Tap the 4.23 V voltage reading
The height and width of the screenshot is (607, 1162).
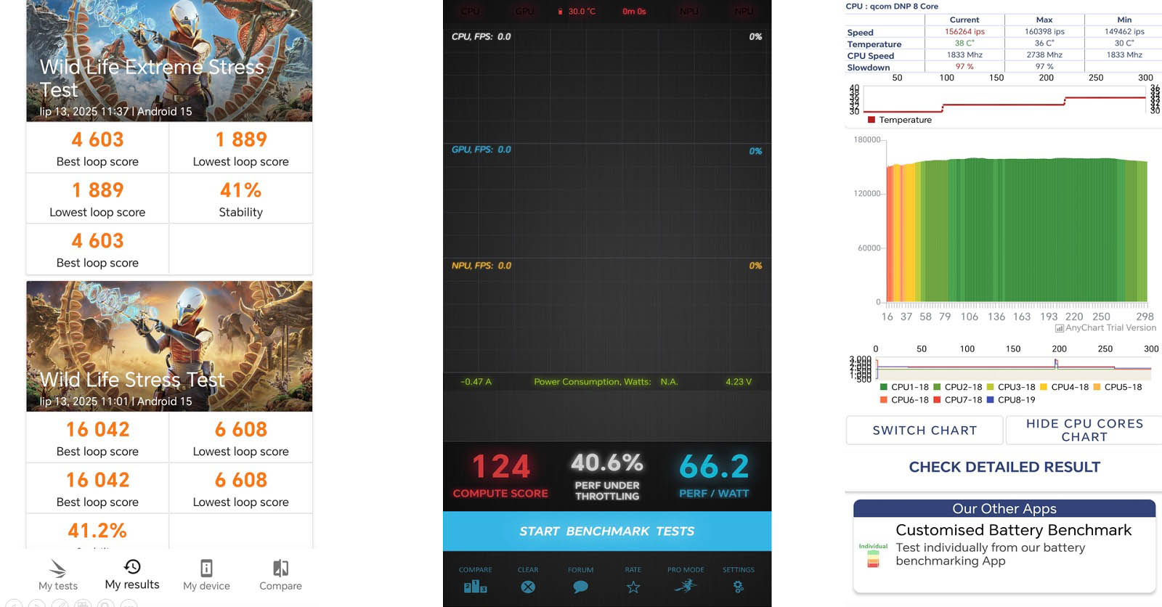pos(739,382)
